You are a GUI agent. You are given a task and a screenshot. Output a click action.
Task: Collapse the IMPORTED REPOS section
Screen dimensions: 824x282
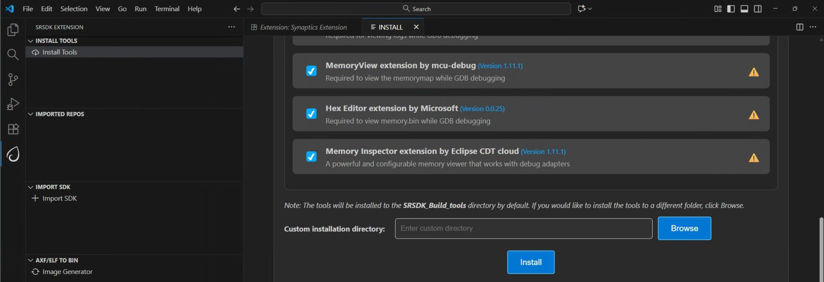tap(31, 114)
